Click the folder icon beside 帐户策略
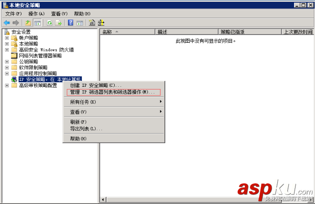Viewport: 315px width, 204px height. pyautogui.click(x=14, y=38)
